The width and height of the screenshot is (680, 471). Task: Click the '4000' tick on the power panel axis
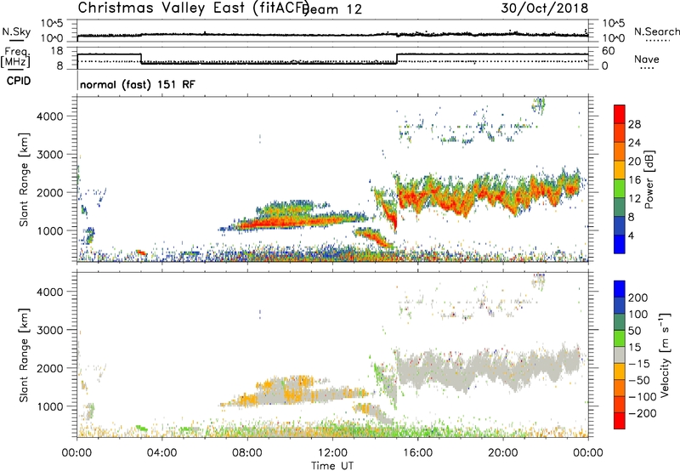50,116
